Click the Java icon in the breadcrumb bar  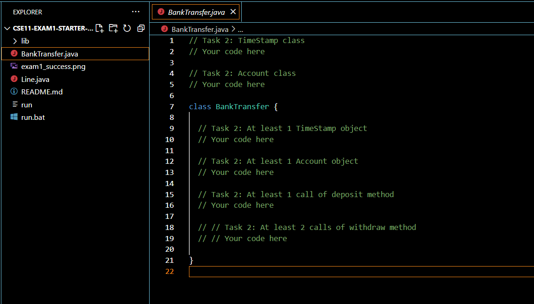pos(164,29)
